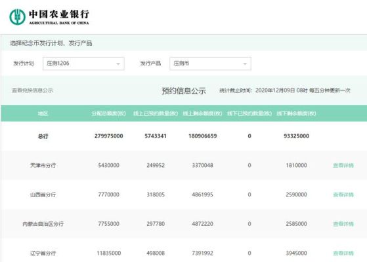Click the 地区 column header

coord(43,113)
